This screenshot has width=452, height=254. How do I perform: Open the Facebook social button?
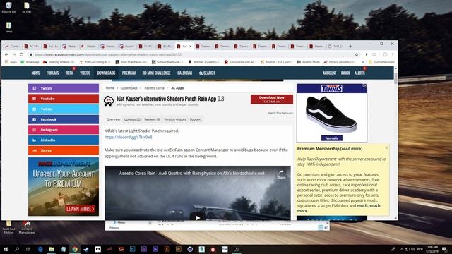click(64, 119)
